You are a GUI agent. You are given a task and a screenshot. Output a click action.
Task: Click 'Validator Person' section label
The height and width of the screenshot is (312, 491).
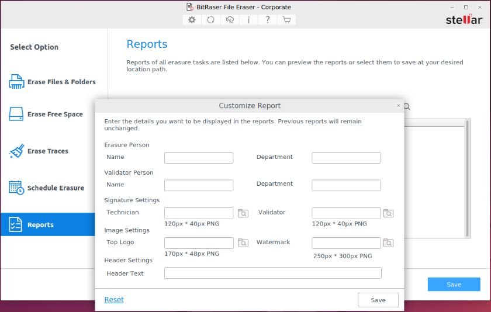click(x=129, y=172)
